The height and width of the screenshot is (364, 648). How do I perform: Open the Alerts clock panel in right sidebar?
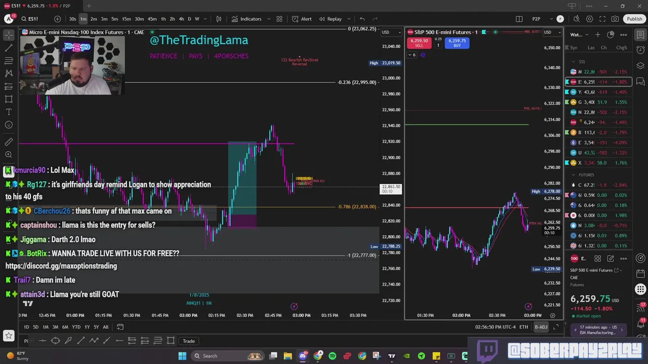(640, 51)
